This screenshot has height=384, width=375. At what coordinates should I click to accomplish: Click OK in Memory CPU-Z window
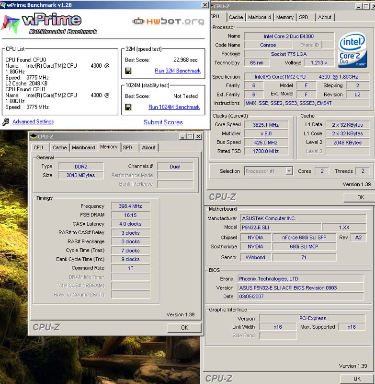coord(184,328)
